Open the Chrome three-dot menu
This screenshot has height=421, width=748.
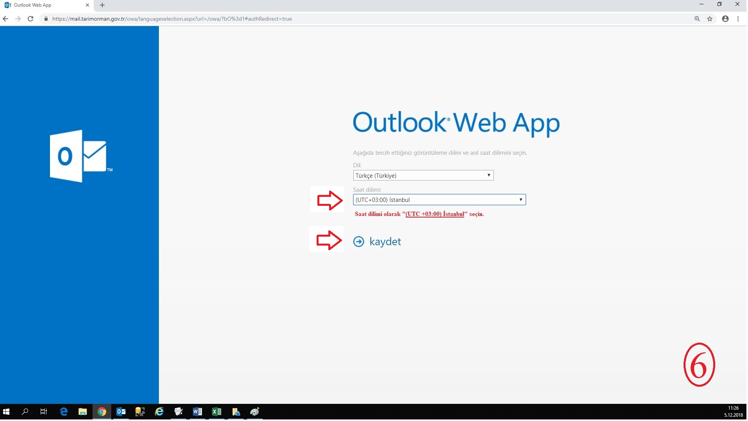click(x=738, y=19)
